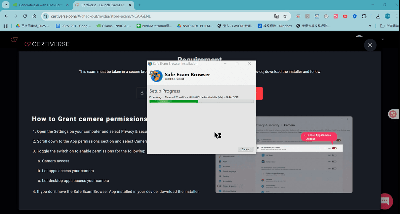
Task: Click 'How to Grant camera permissions' heading
Action: click(90, 119)
